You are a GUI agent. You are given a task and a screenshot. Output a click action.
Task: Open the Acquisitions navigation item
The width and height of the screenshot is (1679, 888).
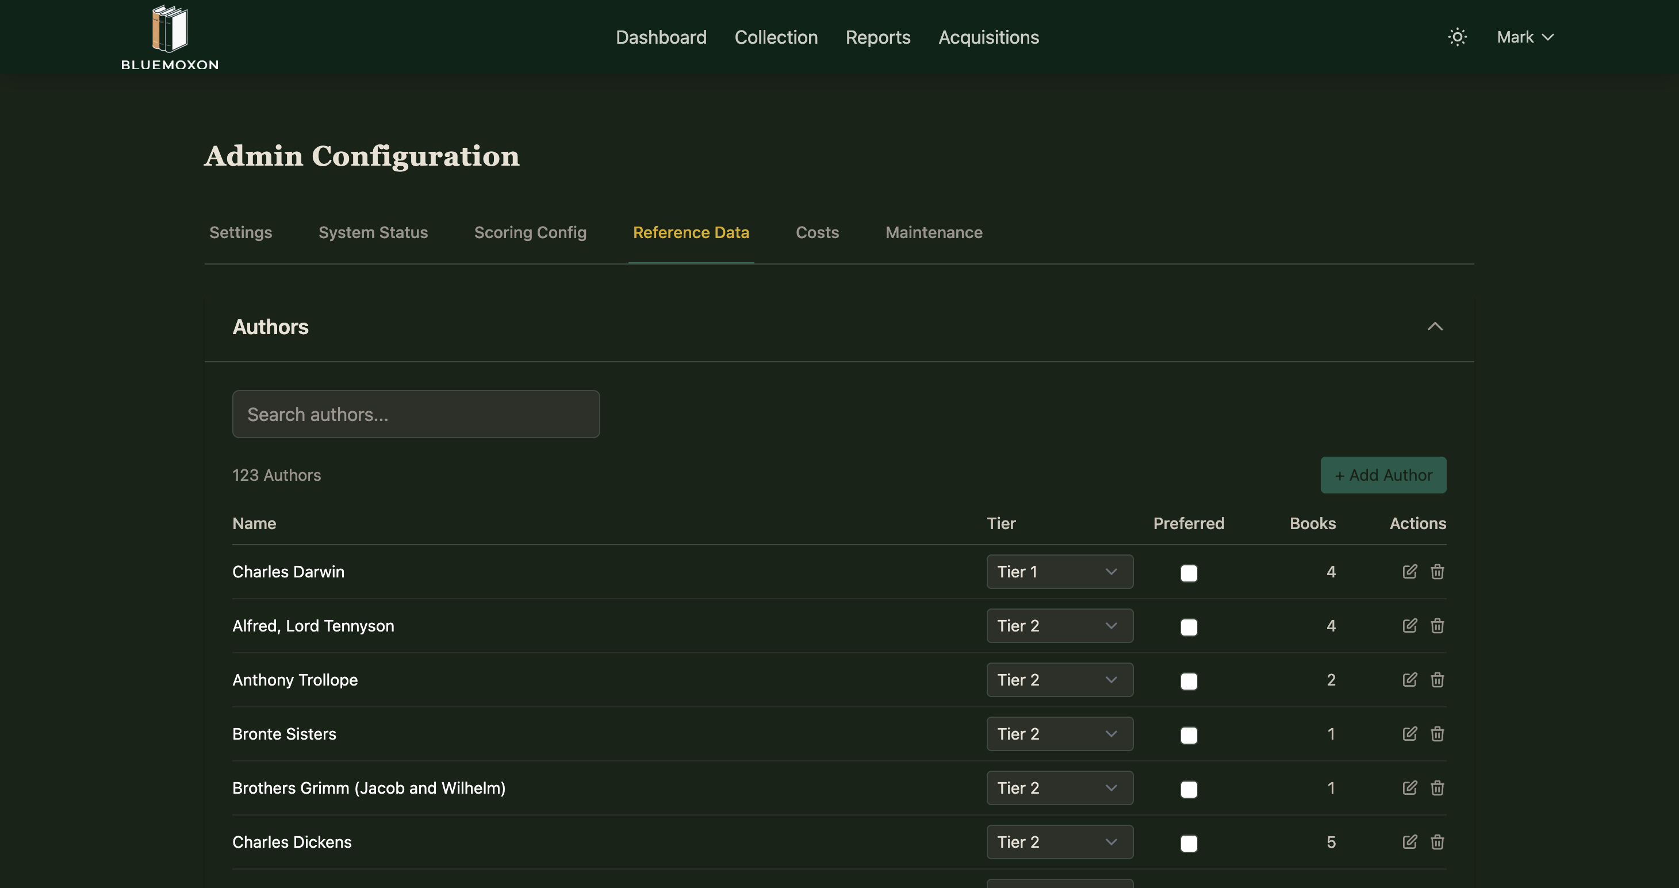coord(988,37)
